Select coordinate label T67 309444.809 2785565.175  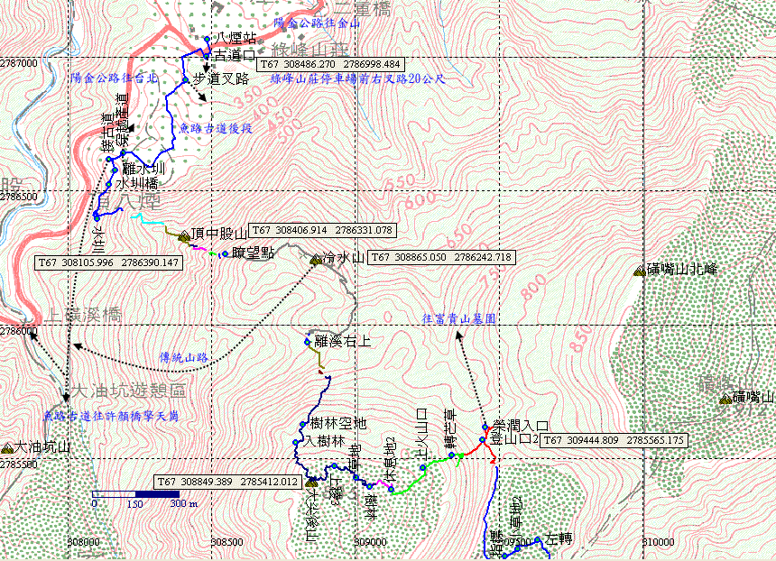tap(616, 440)
